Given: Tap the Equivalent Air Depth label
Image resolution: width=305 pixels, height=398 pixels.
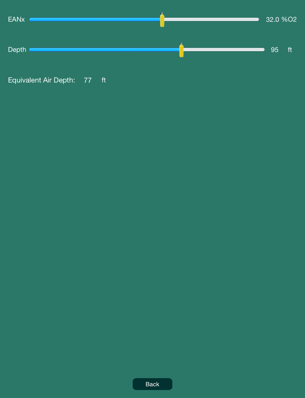Looking at the screenshot, I should click(41, 80).
